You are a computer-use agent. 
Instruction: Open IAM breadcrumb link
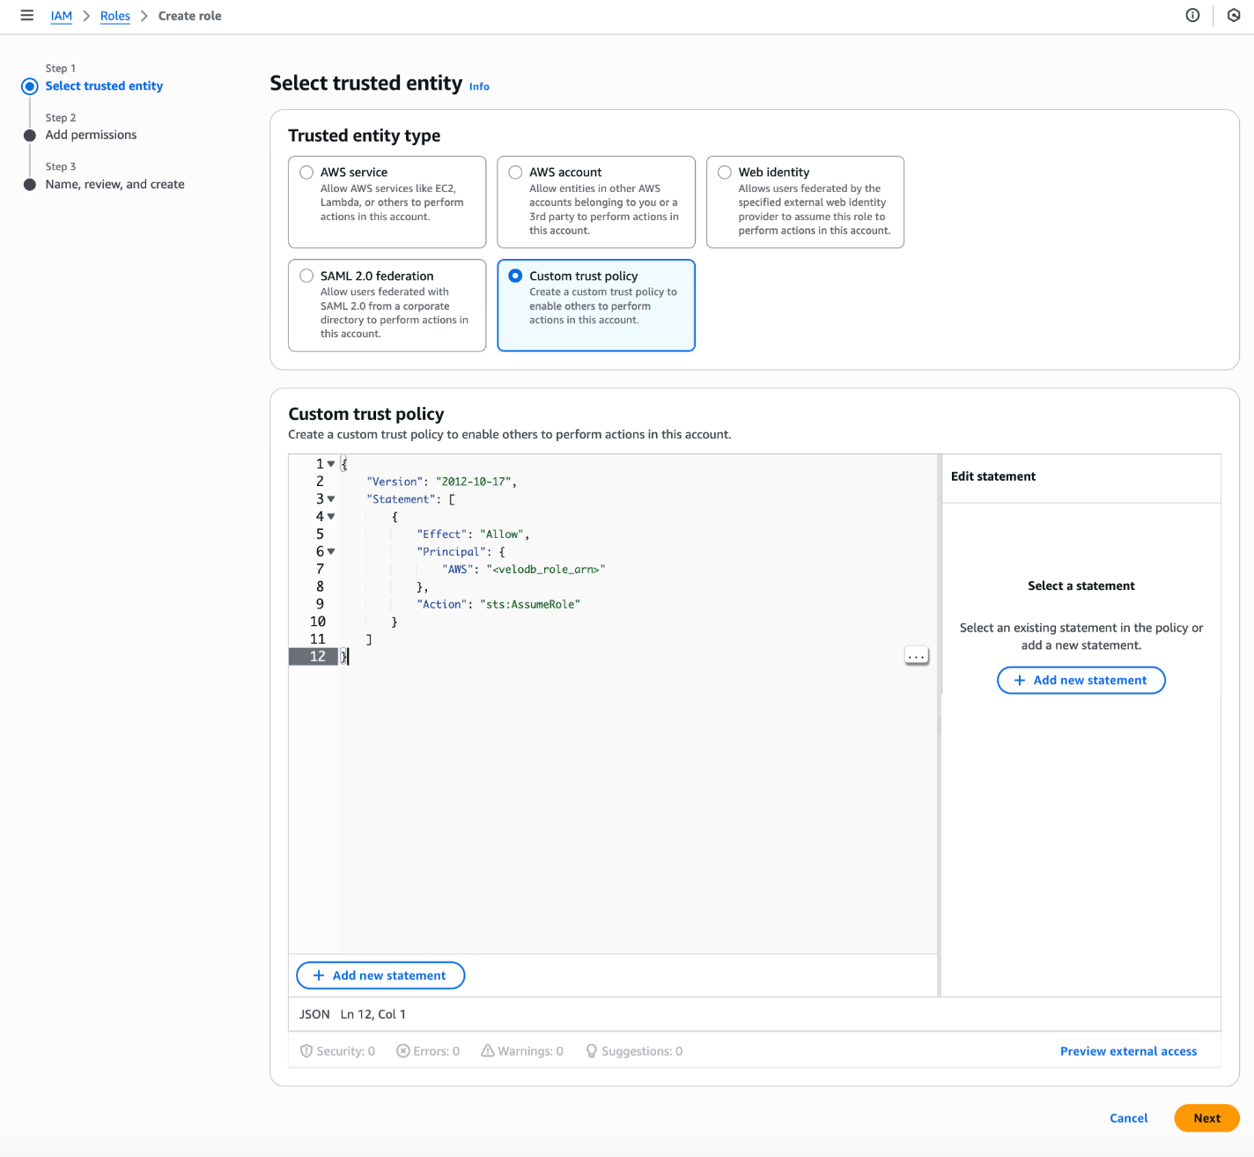[x=61, y=16]
